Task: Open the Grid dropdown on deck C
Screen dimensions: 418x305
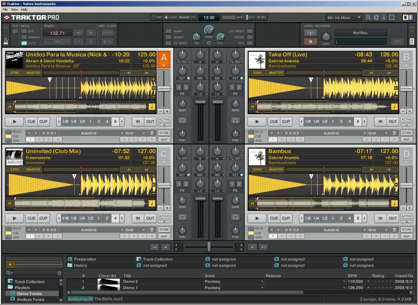Action: [135, 229]
